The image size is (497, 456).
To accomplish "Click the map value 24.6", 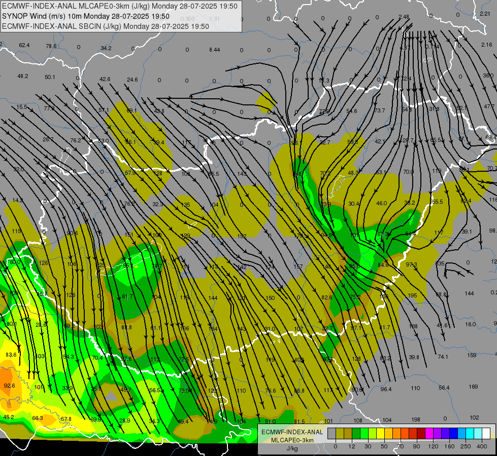I will click(x=132, y=80).
